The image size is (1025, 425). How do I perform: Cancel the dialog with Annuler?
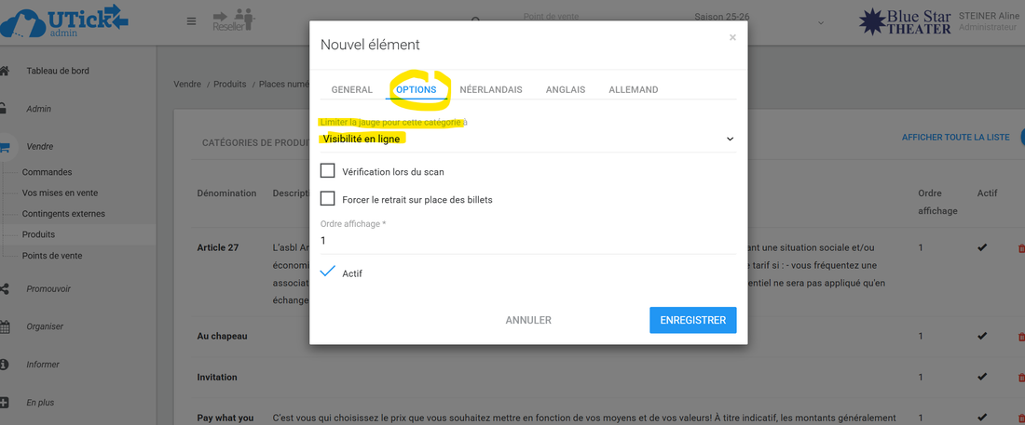(528, 320)
